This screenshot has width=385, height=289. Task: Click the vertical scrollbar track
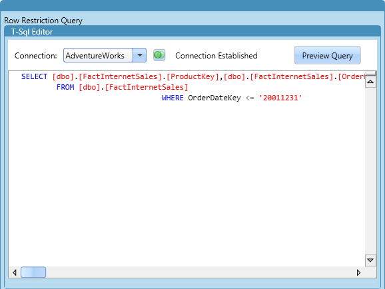tap(370, 171)
